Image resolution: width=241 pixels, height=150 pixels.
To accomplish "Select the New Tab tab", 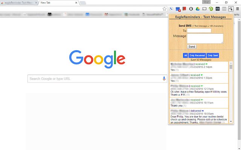I will point(58,3).
